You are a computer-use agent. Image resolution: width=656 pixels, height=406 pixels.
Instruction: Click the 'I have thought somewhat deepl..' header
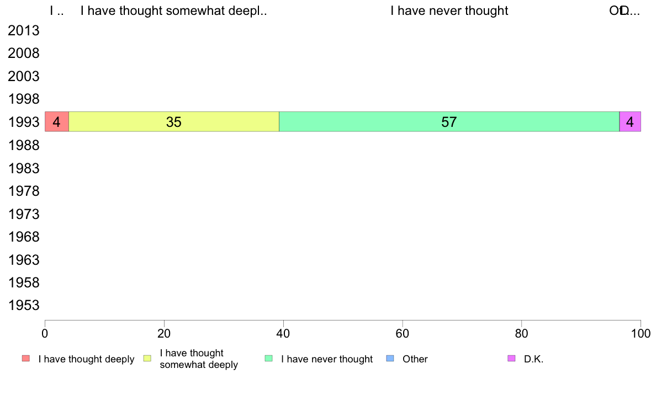(173, 10)
